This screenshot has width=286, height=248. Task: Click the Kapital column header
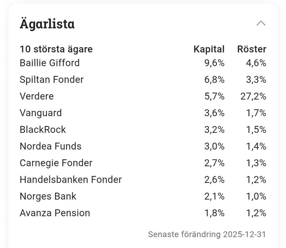(x=209, y=49)
